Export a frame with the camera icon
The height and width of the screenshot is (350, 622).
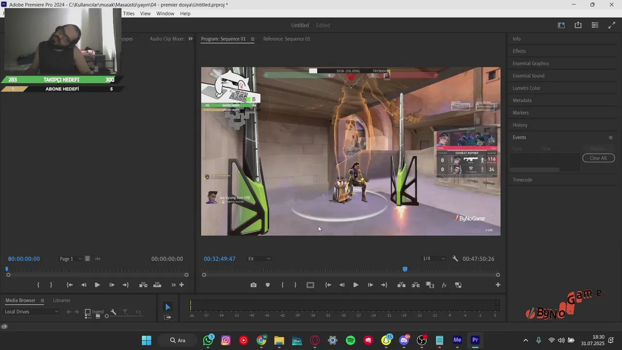tap(254, 285)
